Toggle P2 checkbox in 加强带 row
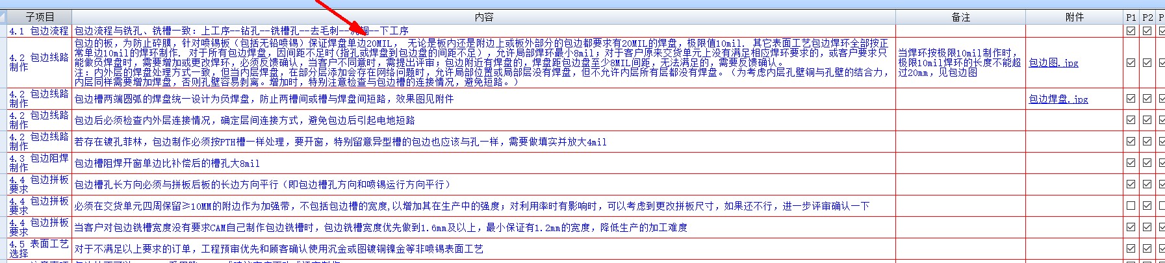The image size is (1165, 263). click(1147, 206)
